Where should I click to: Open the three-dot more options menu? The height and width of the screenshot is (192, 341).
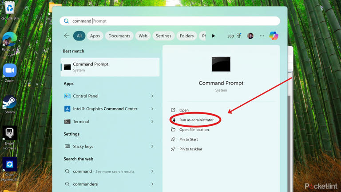point(262,36)
